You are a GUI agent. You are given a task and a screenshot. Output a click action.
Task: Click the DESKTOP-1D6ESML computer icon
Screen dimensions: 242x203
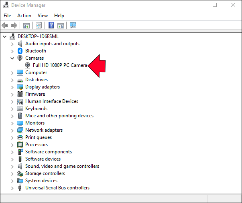12,36
